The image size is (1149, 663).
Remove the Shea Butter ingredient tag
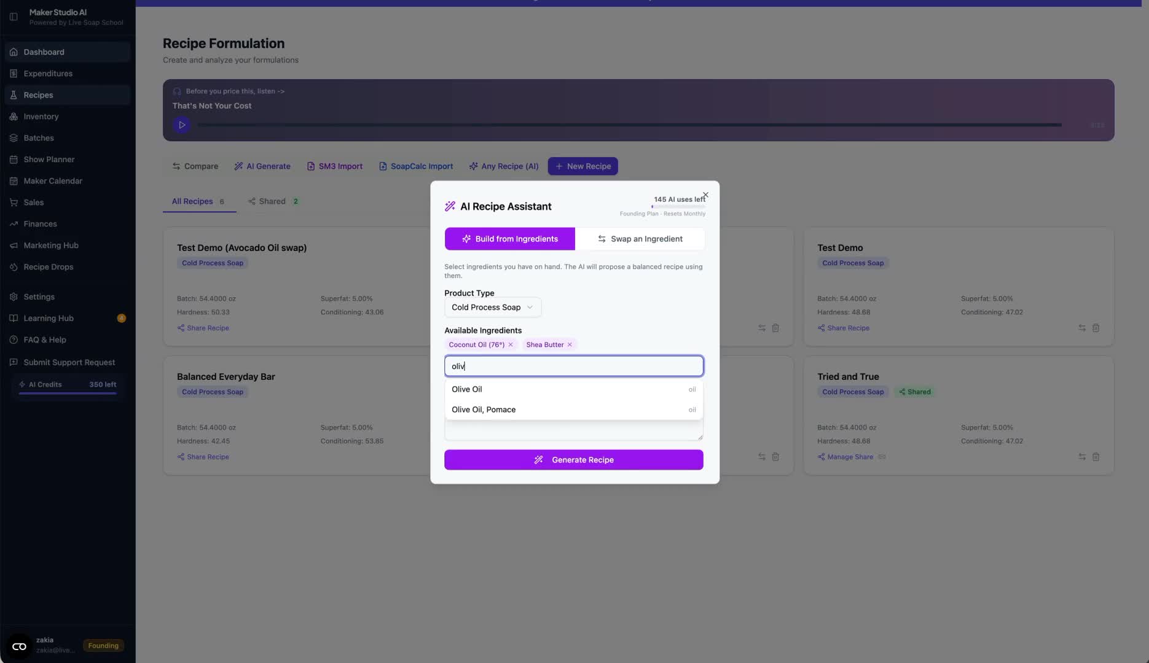570,345
